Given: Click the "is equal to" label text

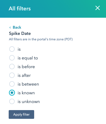Looking at the screenshot, I should coord(28,58).
